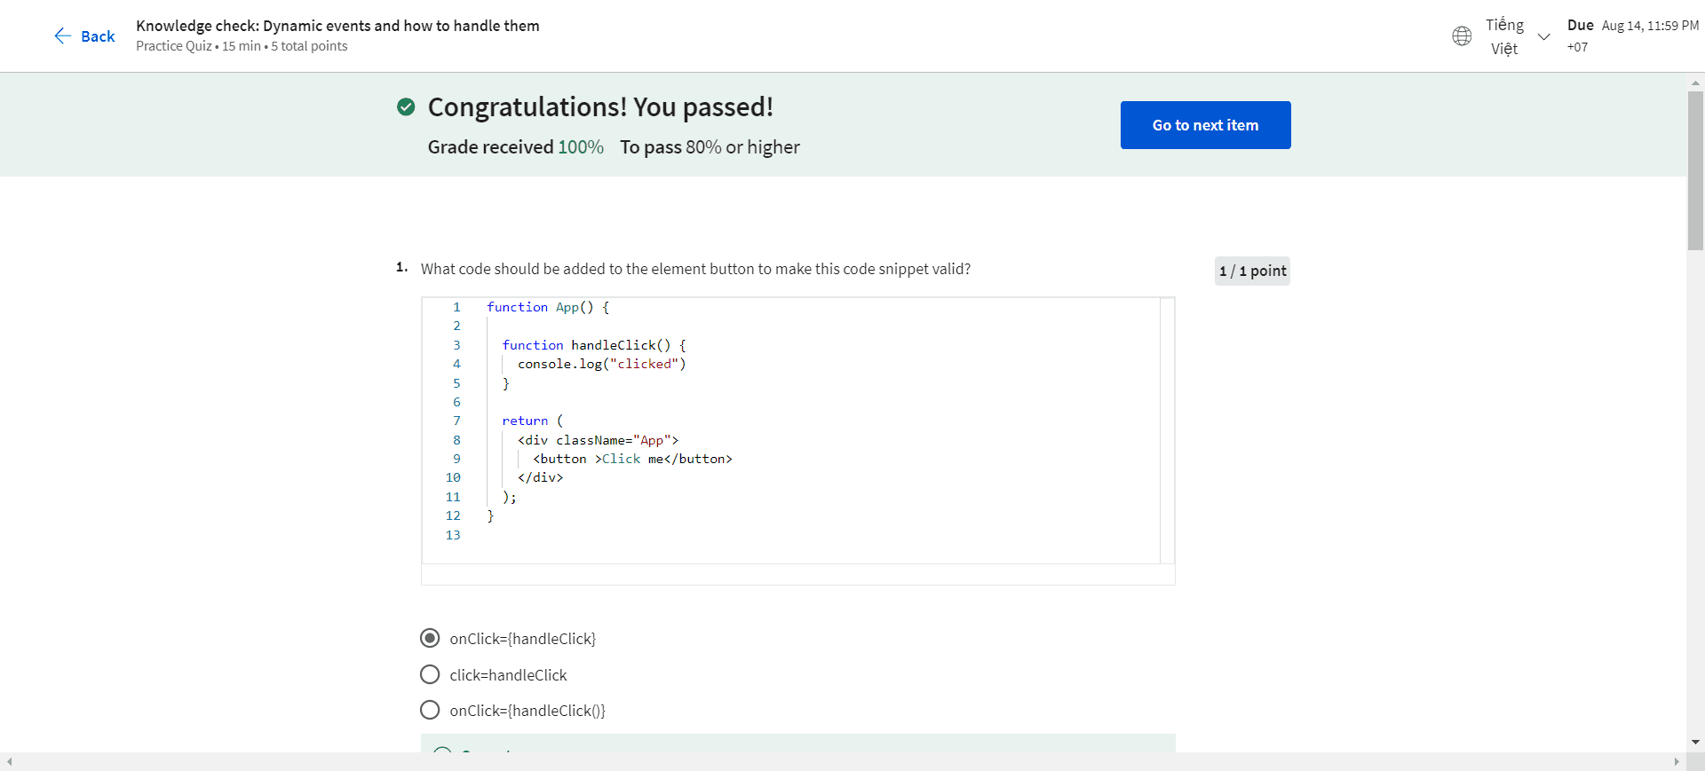The width and height of the screenshot is (1705, 771).
Task: Click the horizontal scrollbar left arrow
Action: 9,761
